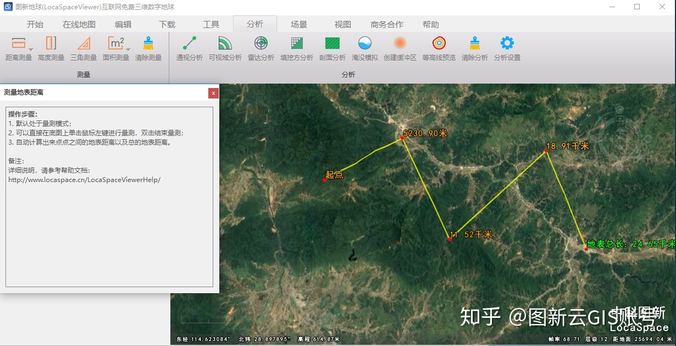Click the 地表总长 total length label

coord(631,244)
